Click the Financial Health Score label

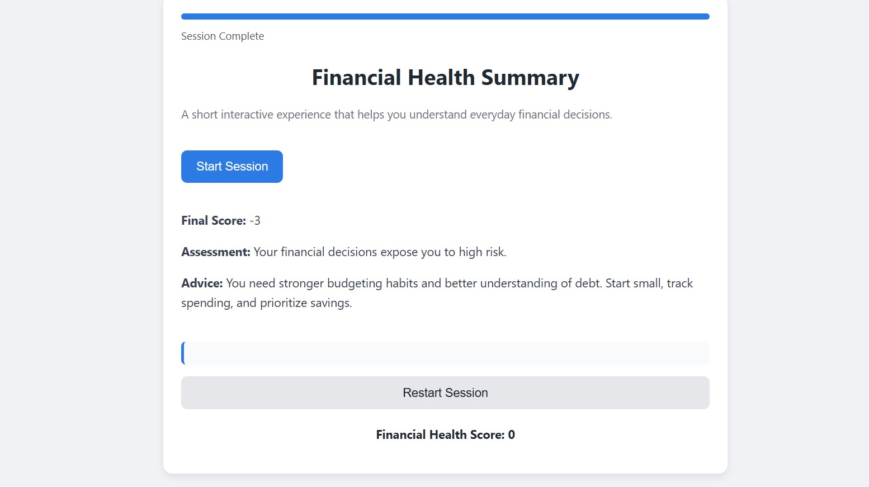(x=440, y=435)
